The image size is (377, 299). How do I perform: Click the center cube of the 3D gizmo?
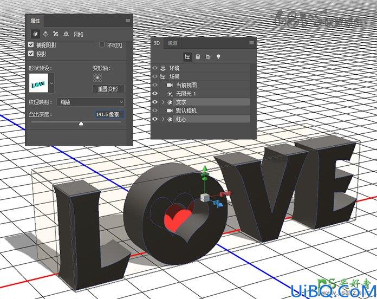pos(205,198)
